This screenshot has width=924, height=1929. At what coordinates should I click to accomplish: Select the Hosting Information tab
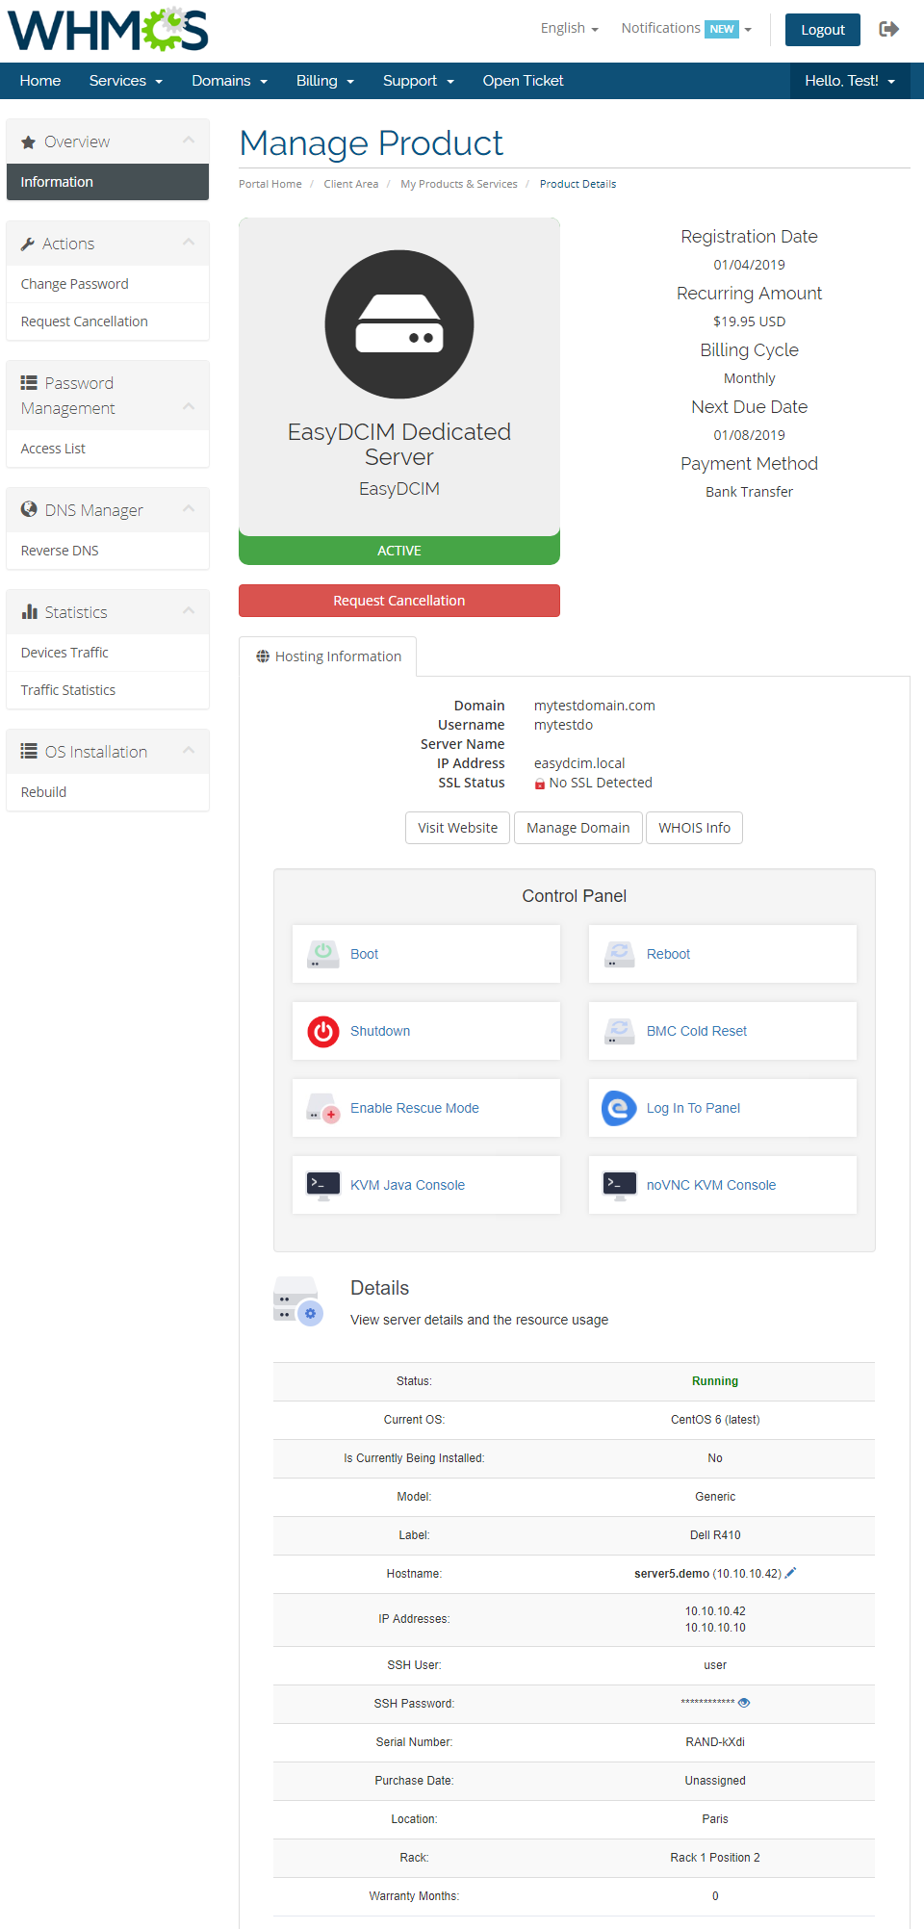point(328,656)
